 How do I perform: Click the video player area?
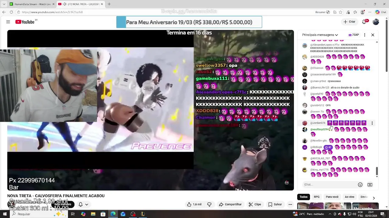click(150, 110)
